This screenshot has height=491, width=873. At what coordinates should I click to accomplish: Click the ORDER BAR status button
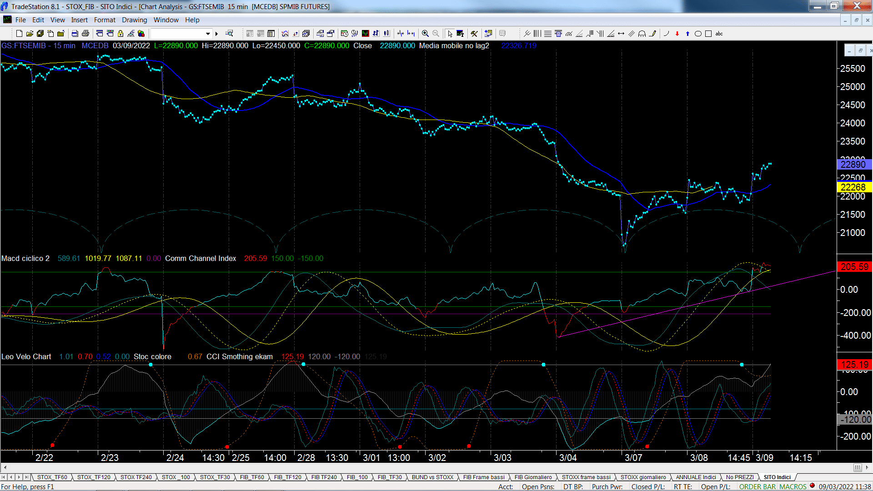758,486
